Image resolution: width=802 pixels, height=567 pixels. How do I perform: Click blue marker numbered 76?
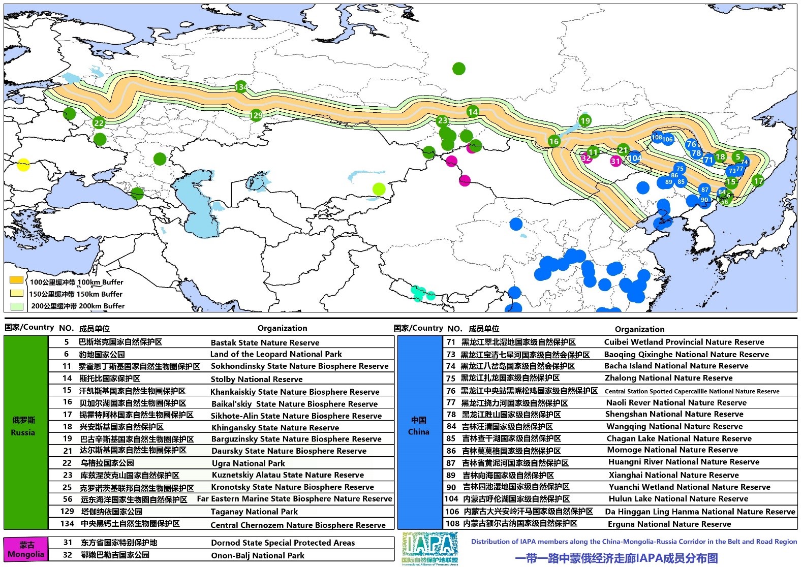[692, 144]
